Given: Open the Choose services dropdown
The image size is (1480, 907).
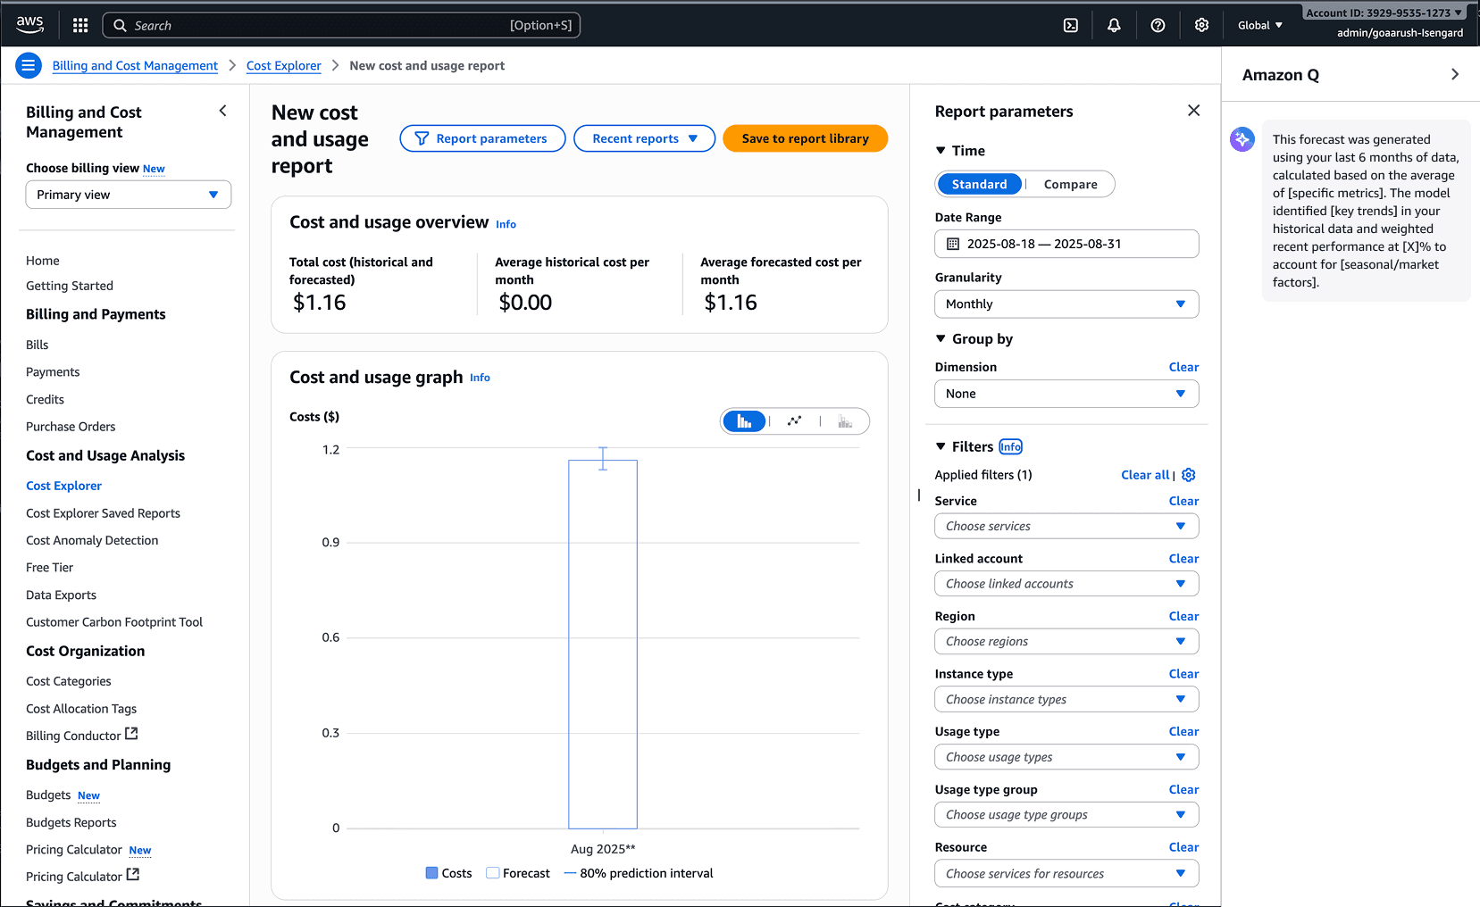Looking at the screenshot, I should [x=1066, y=527].
